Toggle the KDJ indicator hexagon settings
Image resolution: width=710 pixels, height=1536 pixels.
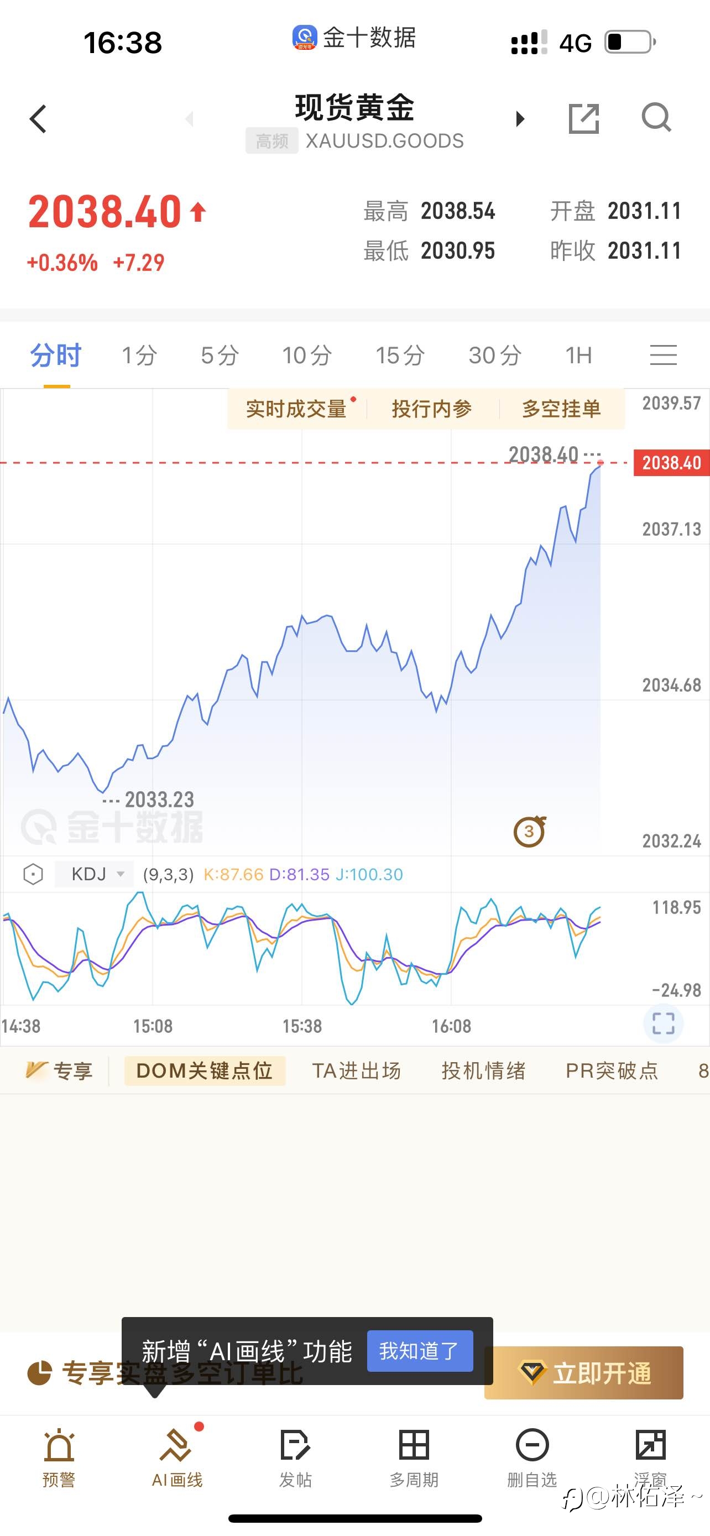(33, 875)
